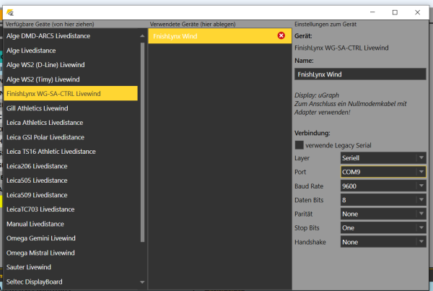Click the Display: uGraph note text
Image resolution: width=433 pixels, height=291 pixels.
pyautogui.click(x=317, y=95)
